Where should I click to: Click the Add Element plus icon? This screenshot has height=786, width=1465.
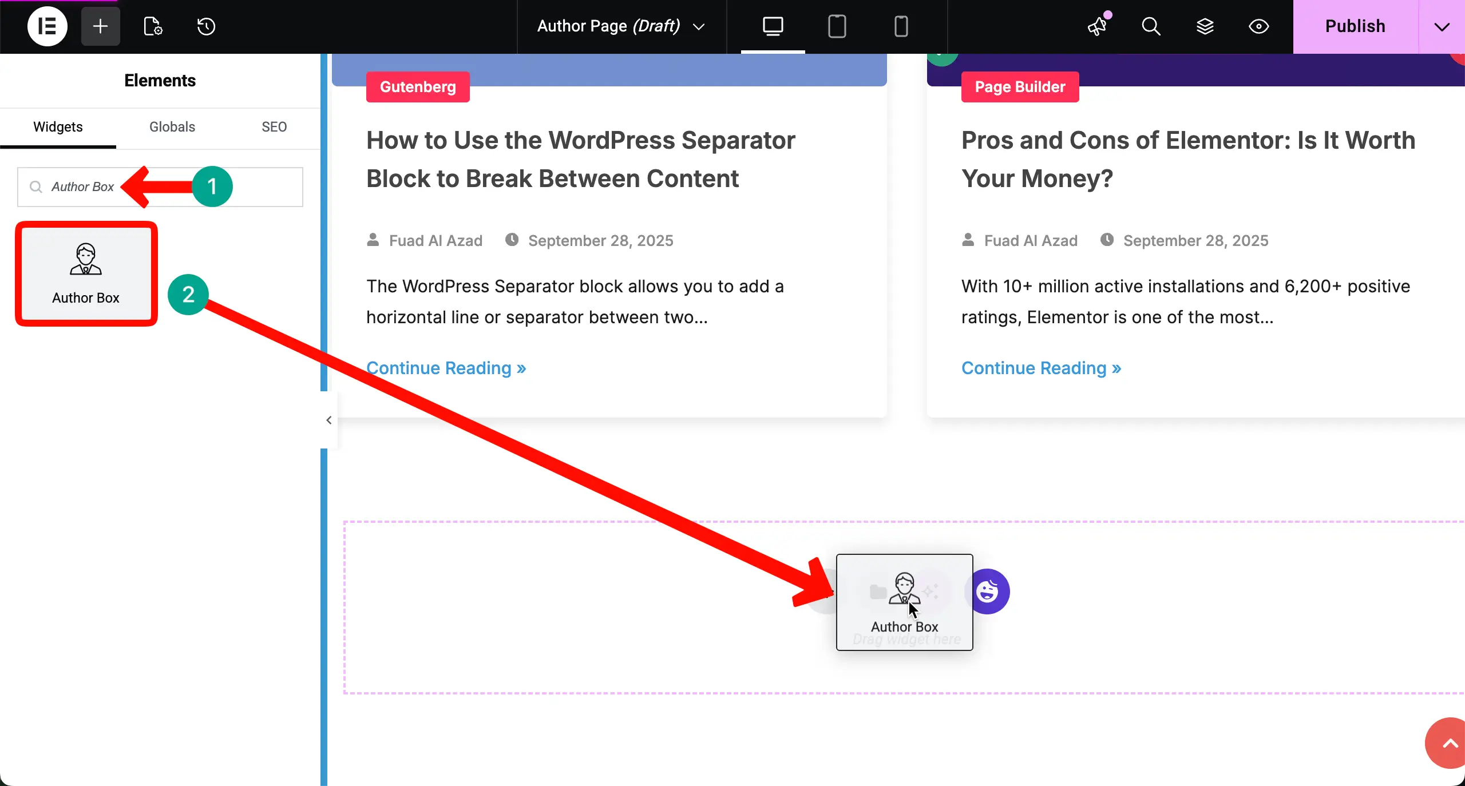coord(100,26)
